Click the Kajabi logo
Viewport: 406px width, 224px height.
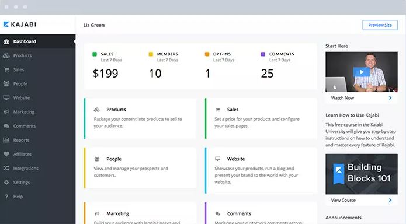point(20,24)
